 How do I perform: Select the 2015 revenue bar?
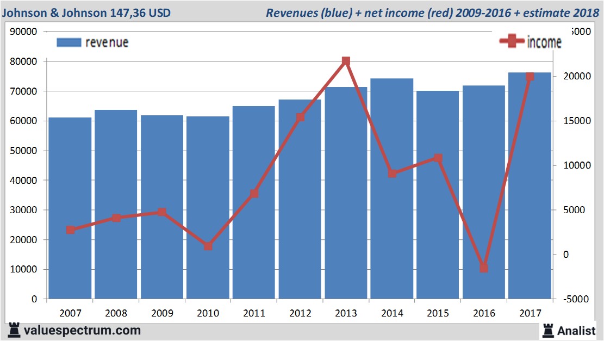[438, 195]
